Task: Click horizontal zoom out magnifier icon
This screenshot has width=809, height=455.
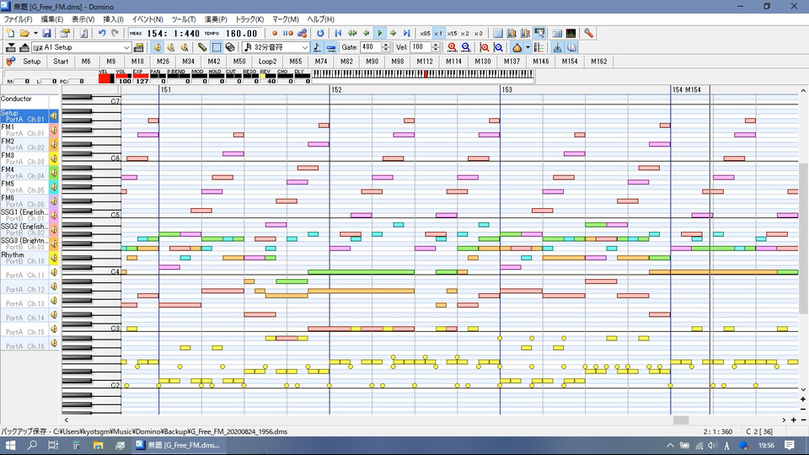Action: [466, 47]
